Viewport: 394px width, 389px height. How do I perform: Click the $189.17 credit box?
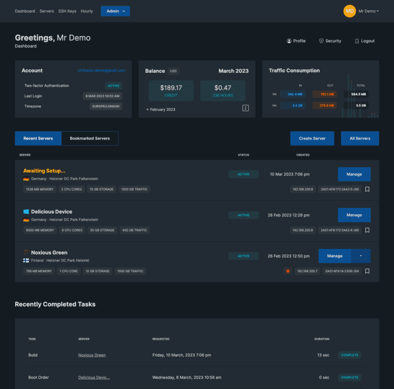(171, 91)
